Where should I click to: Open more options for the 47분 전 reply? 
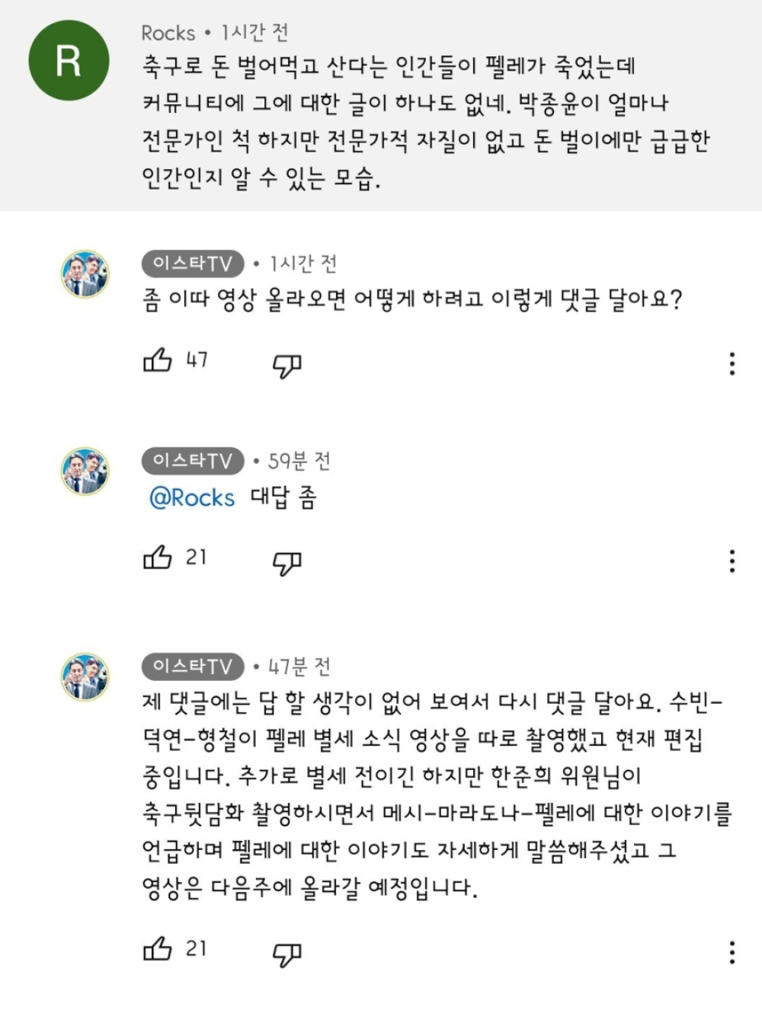[732, 952]
